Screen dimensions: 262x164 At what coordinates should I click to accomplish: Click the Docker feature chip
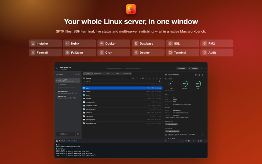click(114, 44)
